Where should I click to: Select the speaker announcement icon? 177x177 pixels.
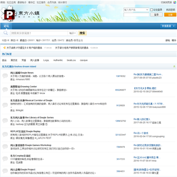point(4,48)
